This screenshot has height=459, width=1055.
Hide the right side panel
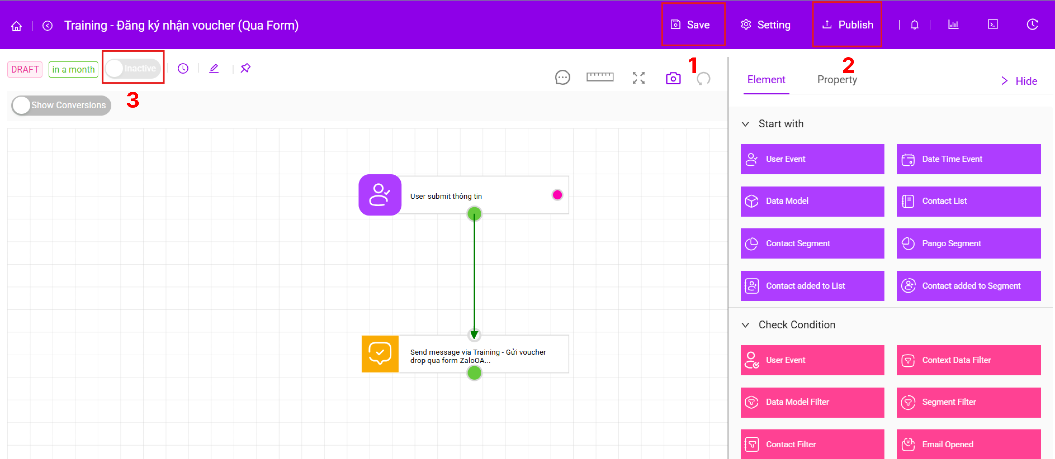point(1019,81)
